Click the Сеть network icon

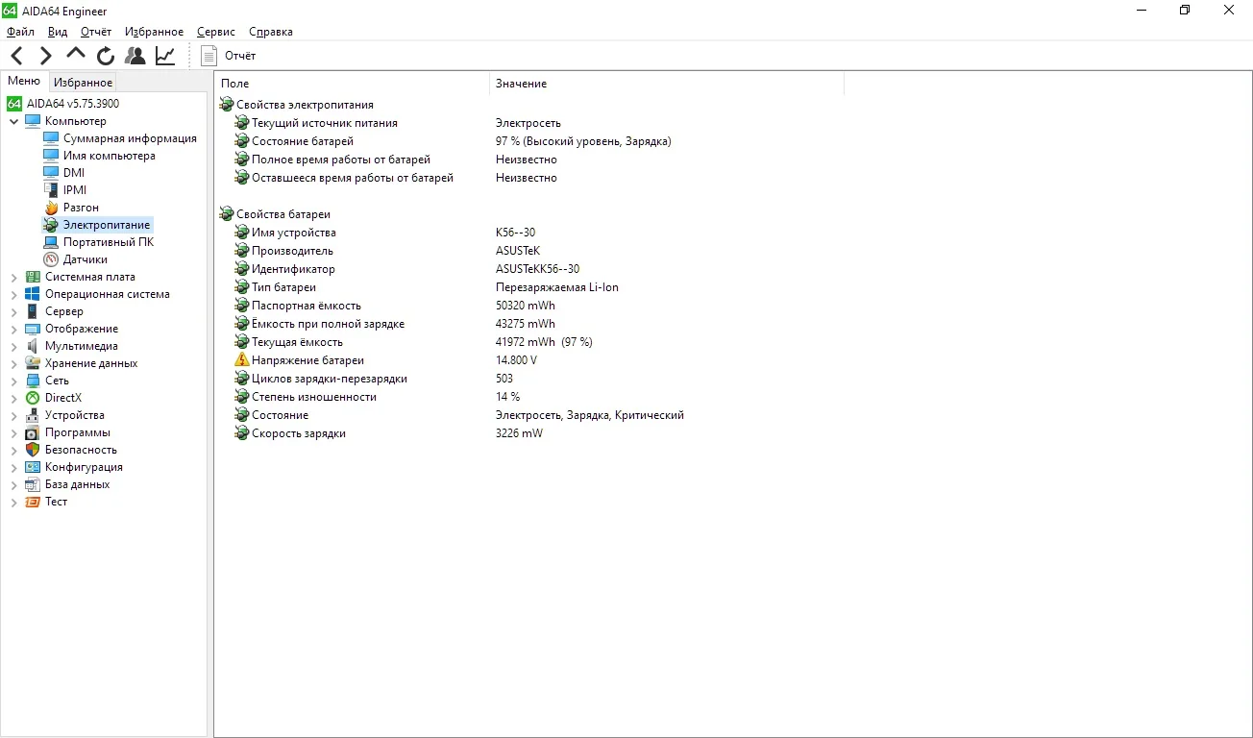[33, 381]
